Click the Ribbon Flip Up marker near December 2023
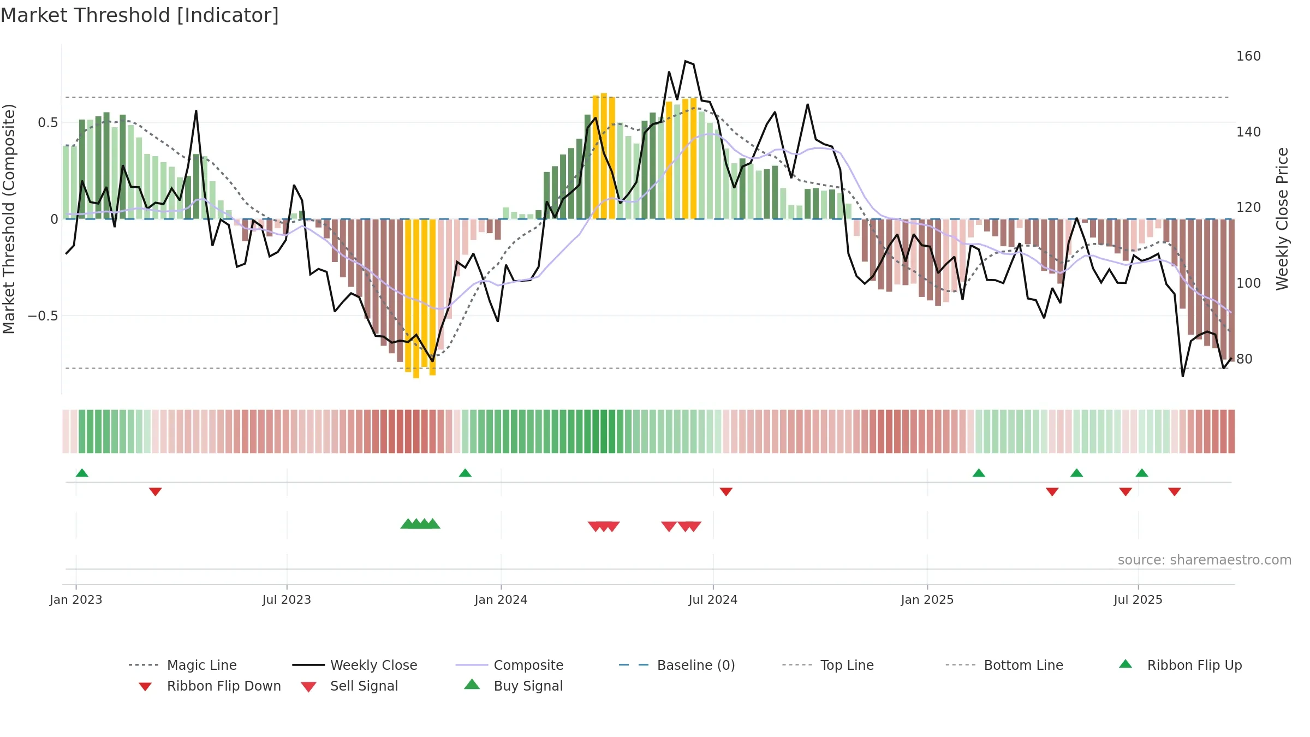1310x737 pixels. point(465,473)
